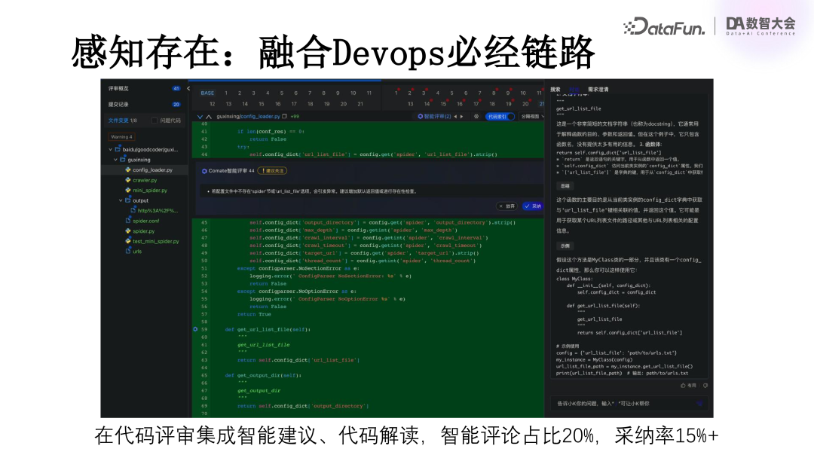814x458 pixels.
Task: Click the 智能评审(2) link
Action: (x=435, y=117)
